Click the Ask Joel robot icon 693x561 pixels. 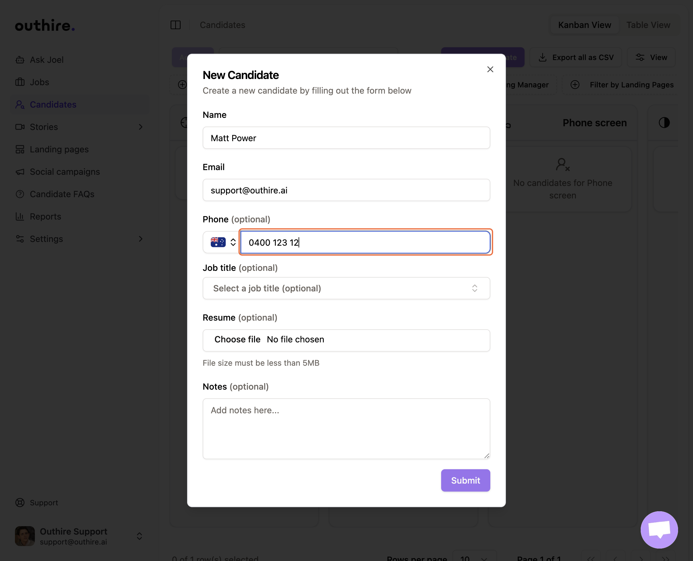[20, 60]
